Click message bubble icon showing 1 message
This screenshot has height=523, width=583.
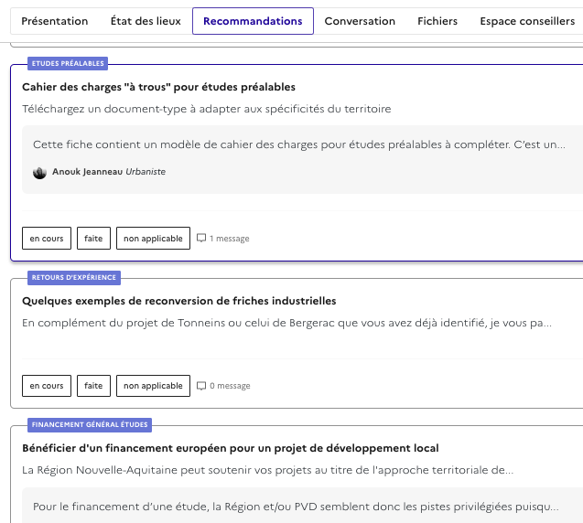pyautogui.click(x=201, y=239)
